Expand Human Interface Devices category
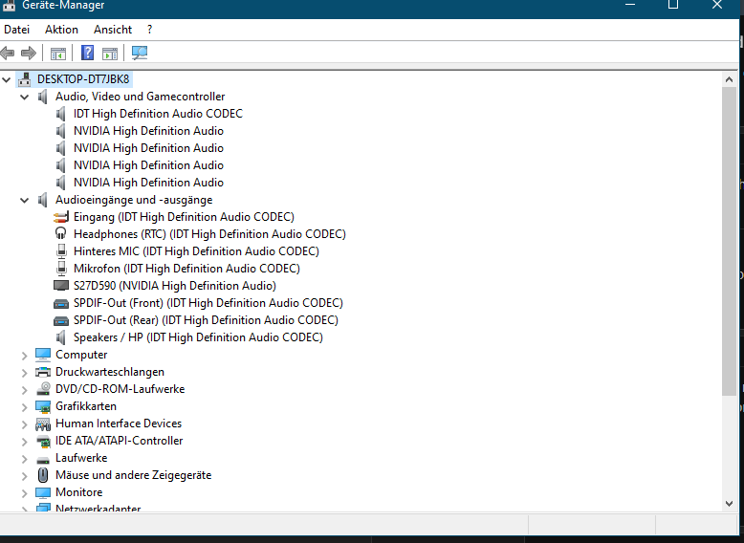This screenshot has width=744, height=543. pyautogui.click(x=24, y=424)
